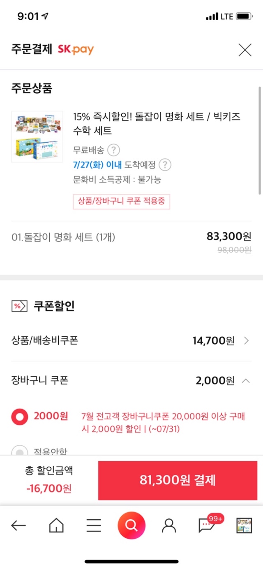263x569 pixels.
Task: Select the 적용안함 radio option
Action: pyautogui.click(x=19, y=450)
